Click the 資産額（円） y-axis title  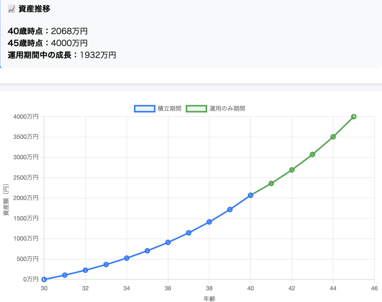click(x=6, y=200)
